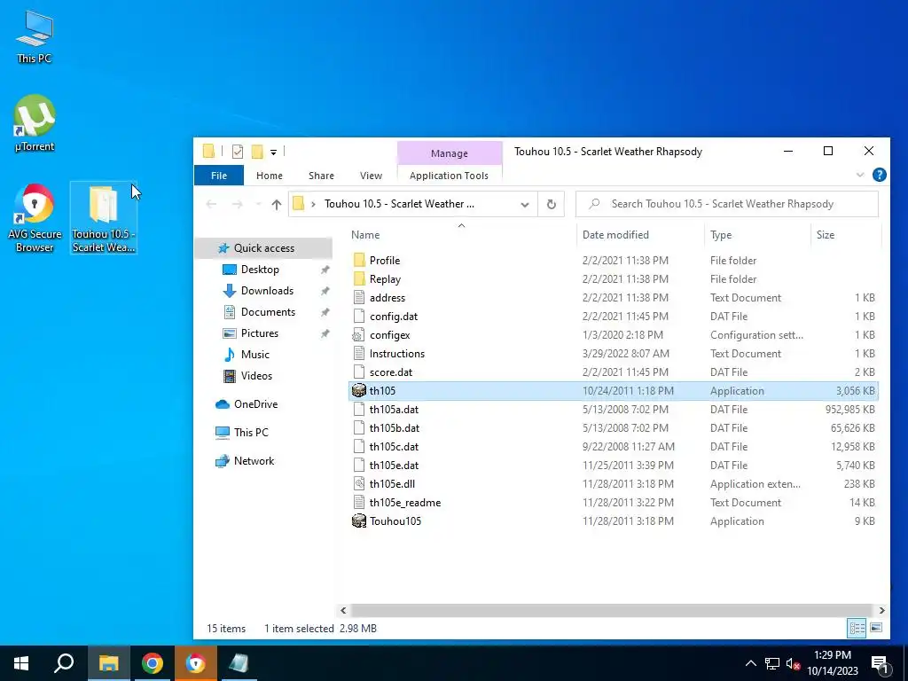Click the address bar folder path
Image resolution: width=908 pixels, height=681 pixels.
coord(399,204)
